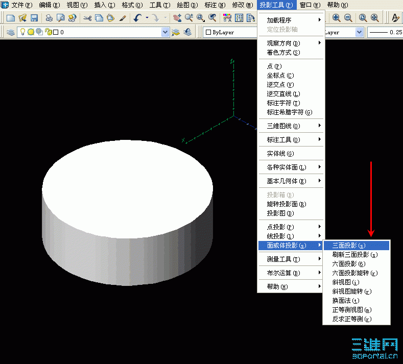
Task: Click ByLayer color control swatch
Action: point(208,32)
